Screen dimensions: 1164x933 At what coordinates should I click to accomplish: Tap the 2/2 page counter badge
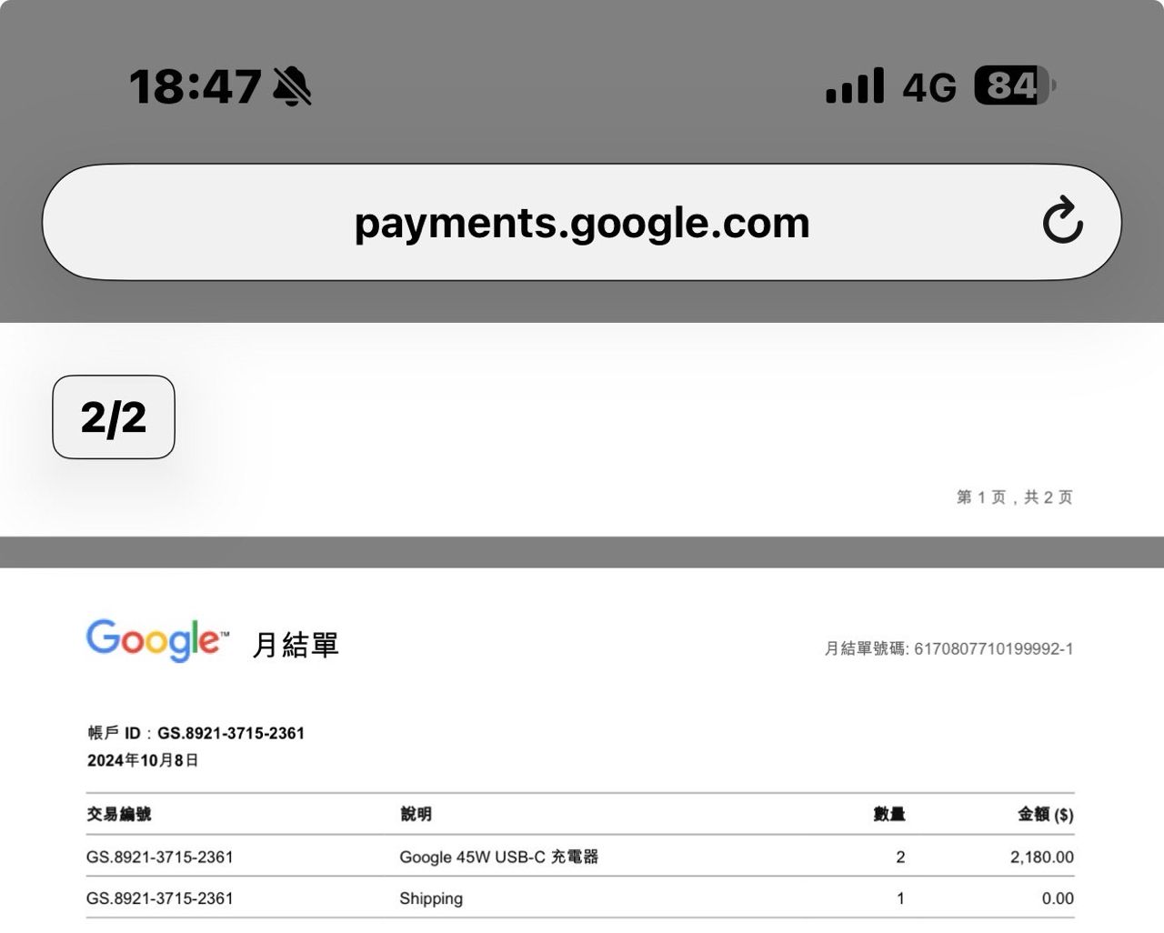(x=114, y=417)
